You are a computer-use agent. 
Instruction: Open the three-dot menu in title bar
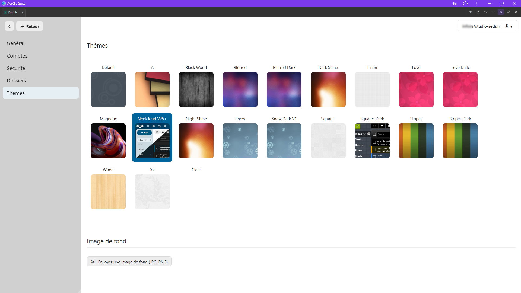point(476,4)
